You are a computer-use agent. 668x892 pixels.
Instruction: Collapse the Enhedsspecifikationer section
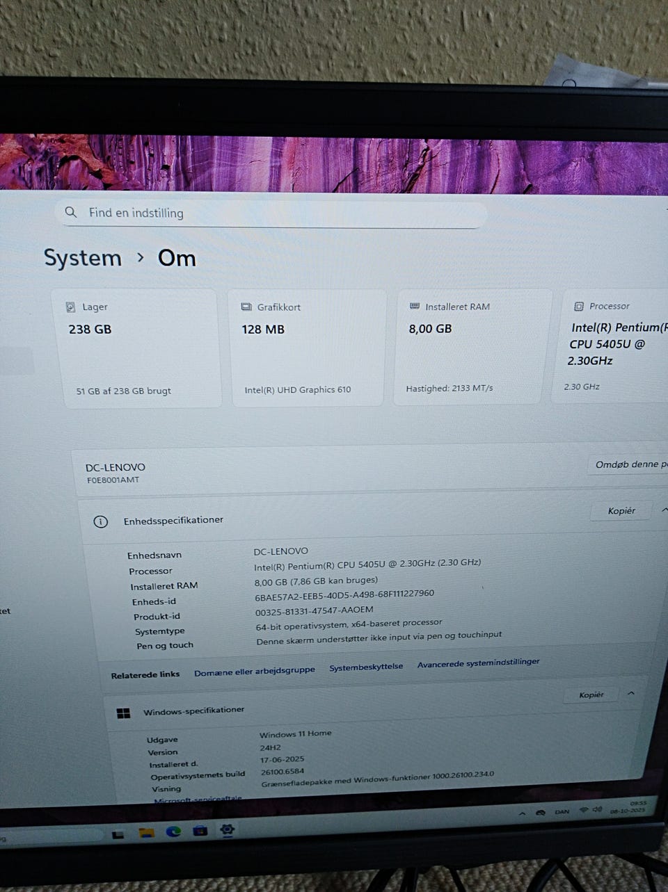(x=664, y=510)
